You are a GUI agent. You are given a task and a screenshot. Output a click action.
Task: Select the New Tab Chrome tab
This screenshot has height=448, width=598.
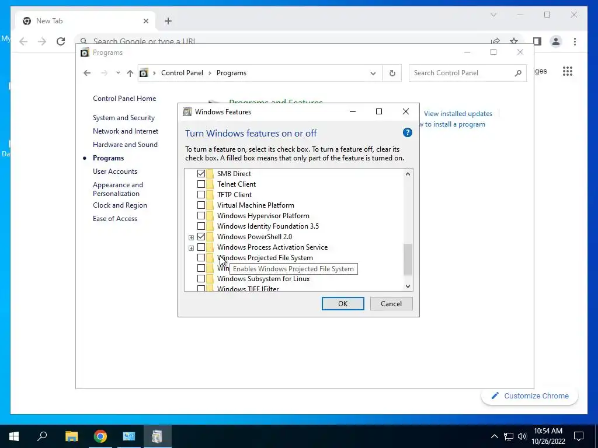click(x=85, y=21)
